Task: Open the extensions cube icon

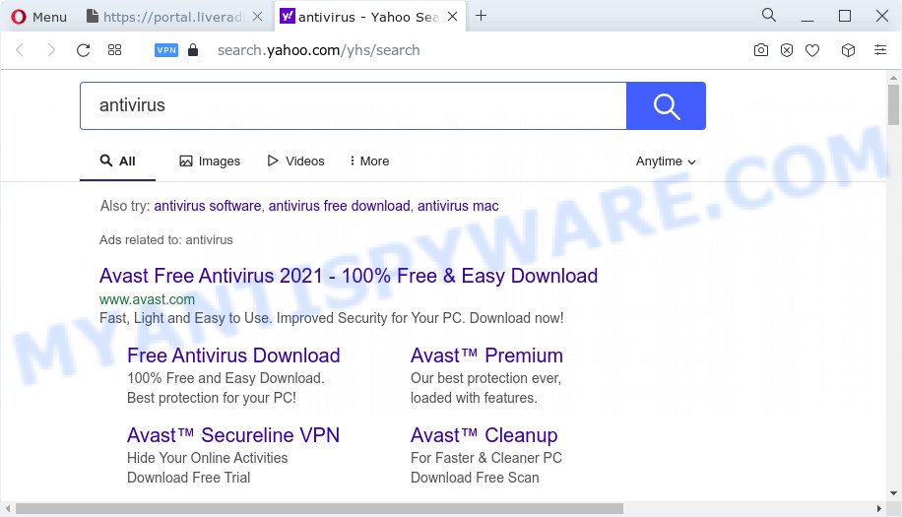Action: point(848,50)
